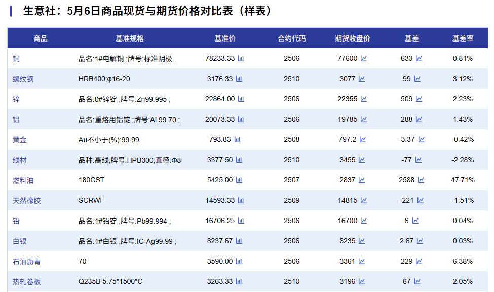Image resolution: width=494 pixels, height=292 pixels.
Task: Click line chart icon next to fuel oil futures 2837
Action: click(362, 180)
